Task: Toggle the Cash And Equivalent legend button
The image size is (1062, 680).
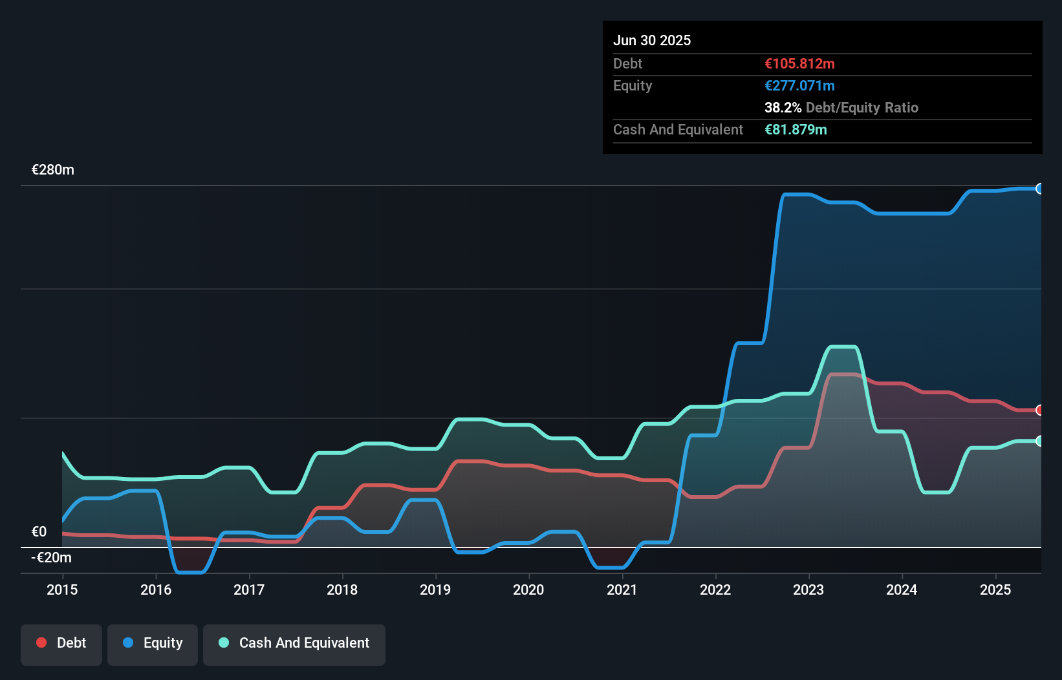Action: pos(294,644)
